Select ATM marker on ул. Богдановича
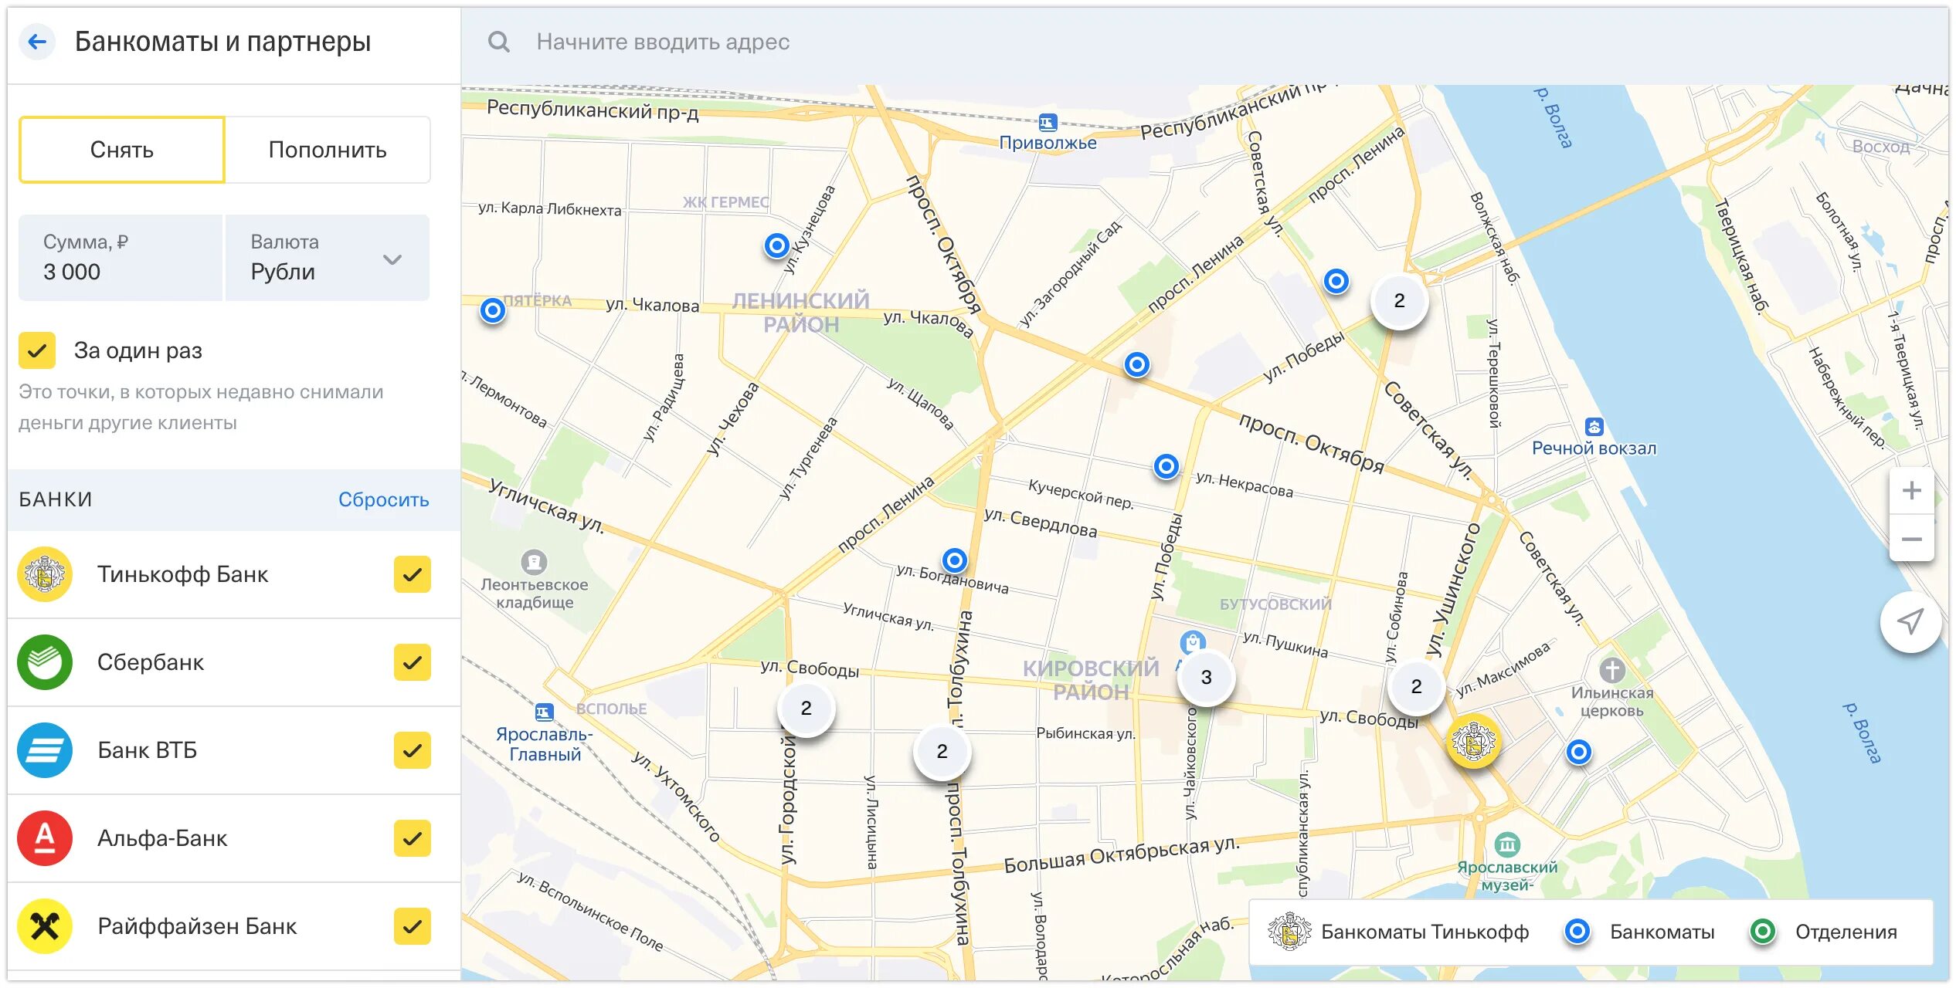Image resolution: width=1956 pixels, height=988 pixels. click(x=955, y=560)
